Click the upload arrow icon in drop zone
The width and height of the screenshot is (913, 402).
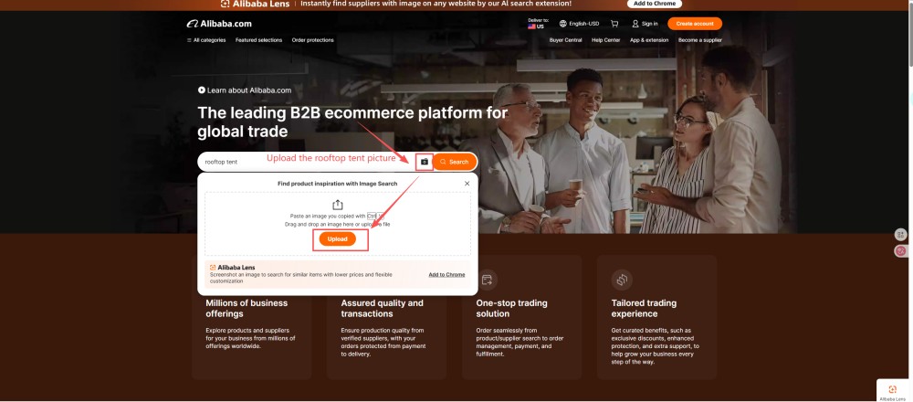point(337,205)
